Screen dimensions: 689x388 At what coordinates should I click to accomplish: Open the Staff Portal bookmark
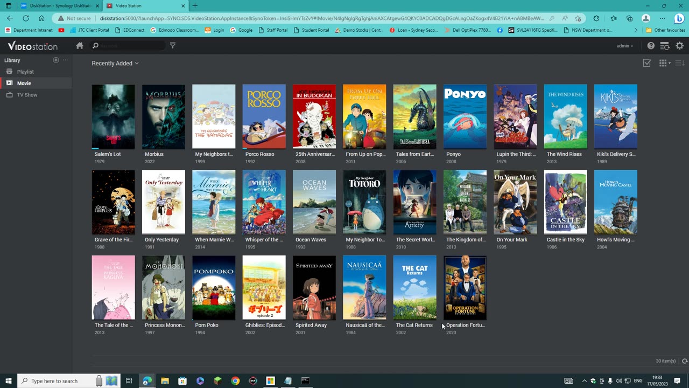point(273,30)
